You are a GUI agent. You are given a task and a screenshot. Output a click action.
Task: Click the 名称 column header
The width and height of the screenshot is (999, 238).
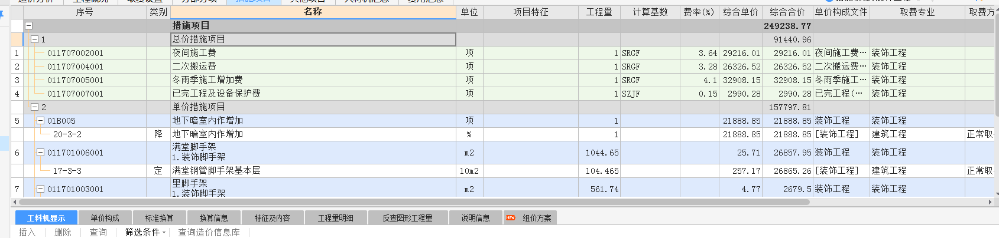[313, 12]
